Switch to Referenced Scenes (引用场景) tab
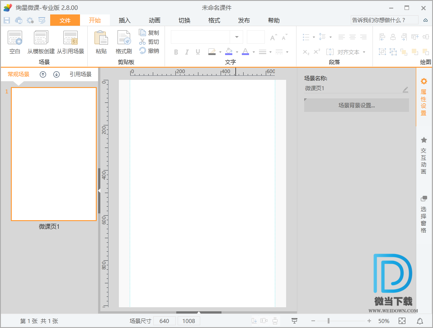Image resolution: width=433 pixels, height=328 pixels. (80, 74)
